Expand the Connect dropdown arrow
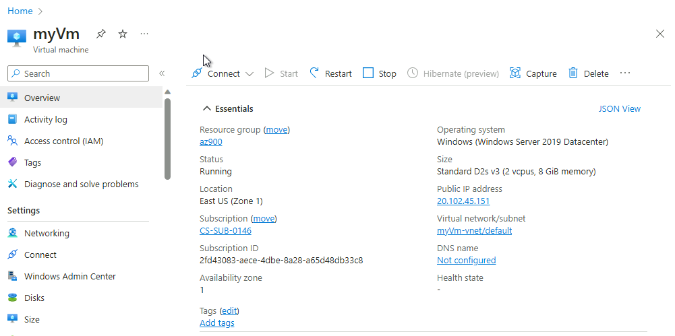Viewport: 675px width, 336px height. tap(250, 74)
